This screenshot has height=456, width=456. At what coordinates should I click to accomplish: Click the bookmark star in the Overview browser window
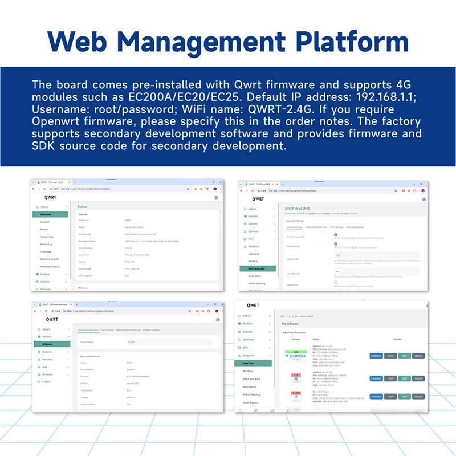(x=188, y=189)
